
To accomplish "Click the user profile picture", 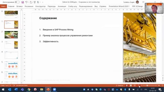I will point(137,2).
